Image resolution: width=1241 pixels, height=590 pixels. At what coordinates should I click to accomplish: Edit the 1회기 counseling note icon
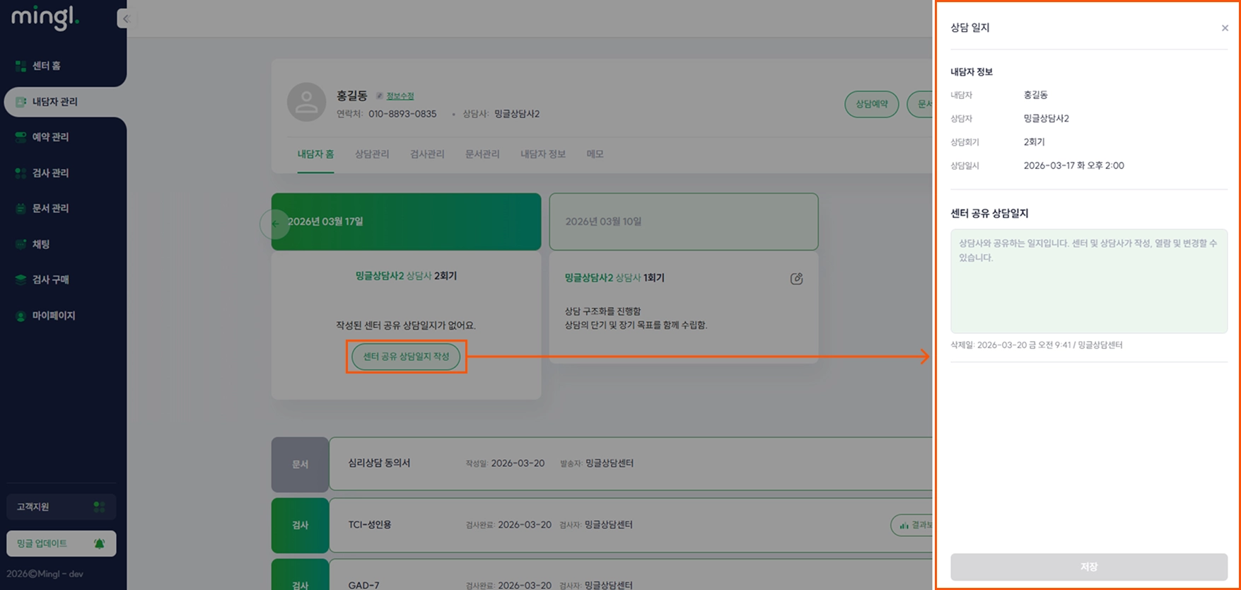pos(796,279)
